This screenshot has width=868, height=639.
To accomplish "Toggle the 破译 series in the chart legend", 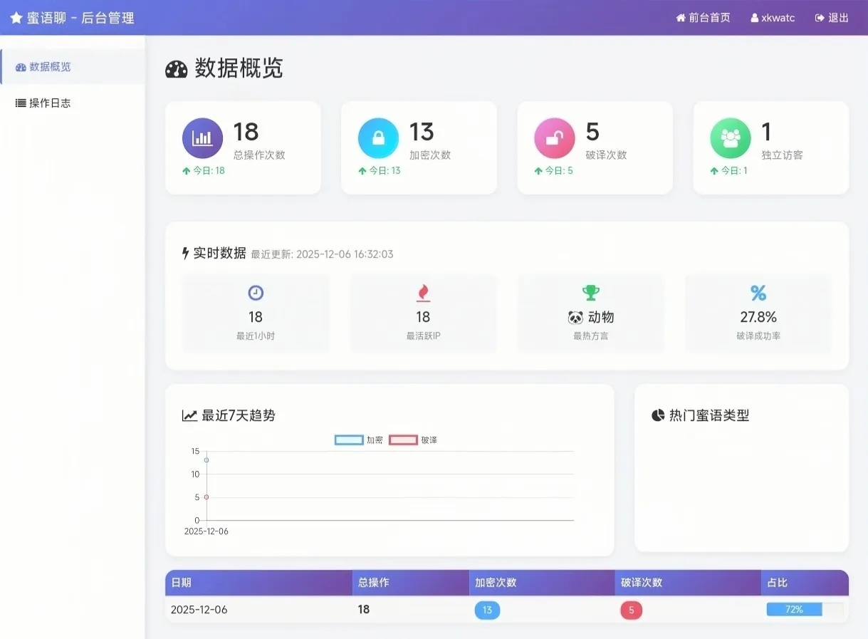I will pyautogui.click(x=403, y=440).
